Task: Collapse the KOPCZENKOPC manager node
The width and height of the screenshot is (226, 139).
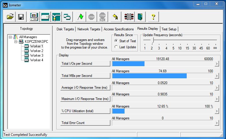Action: pyautogui.click(x=16, y=42)
